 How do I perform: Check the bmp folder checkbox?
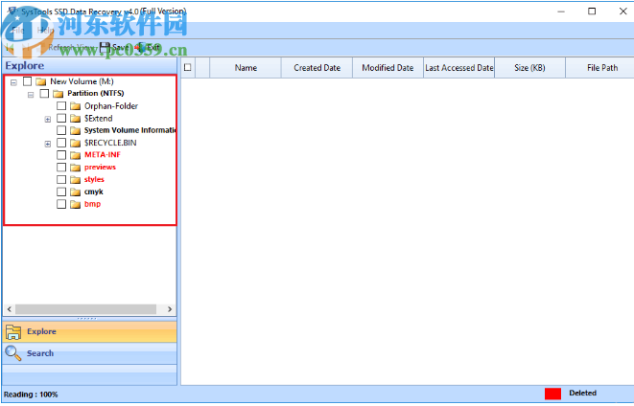point(61,204)
